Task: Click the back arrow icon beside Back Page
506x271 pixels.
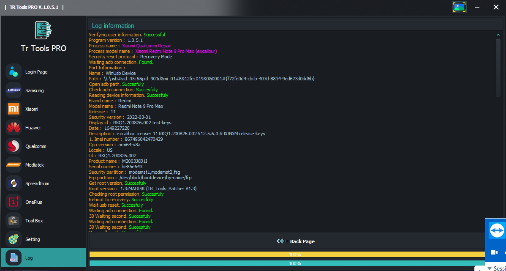Action: [x=282, y=241]
